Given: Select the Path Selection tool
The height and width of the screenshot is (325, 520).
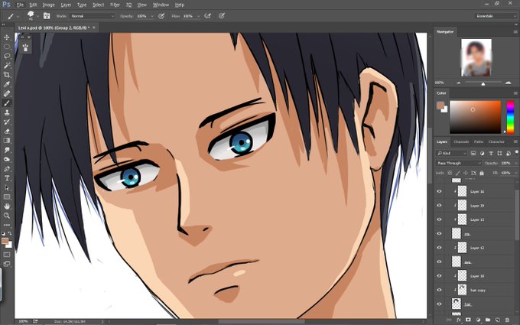Looking at the screenshot, I should 7,187.
